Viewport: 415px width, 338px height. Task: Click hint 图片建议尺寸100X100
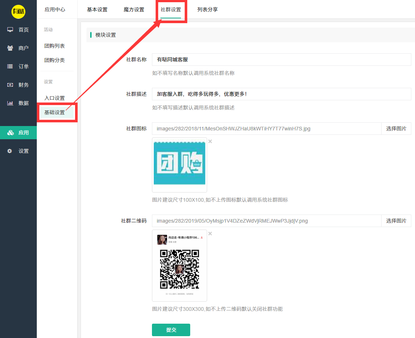[220, 200]
